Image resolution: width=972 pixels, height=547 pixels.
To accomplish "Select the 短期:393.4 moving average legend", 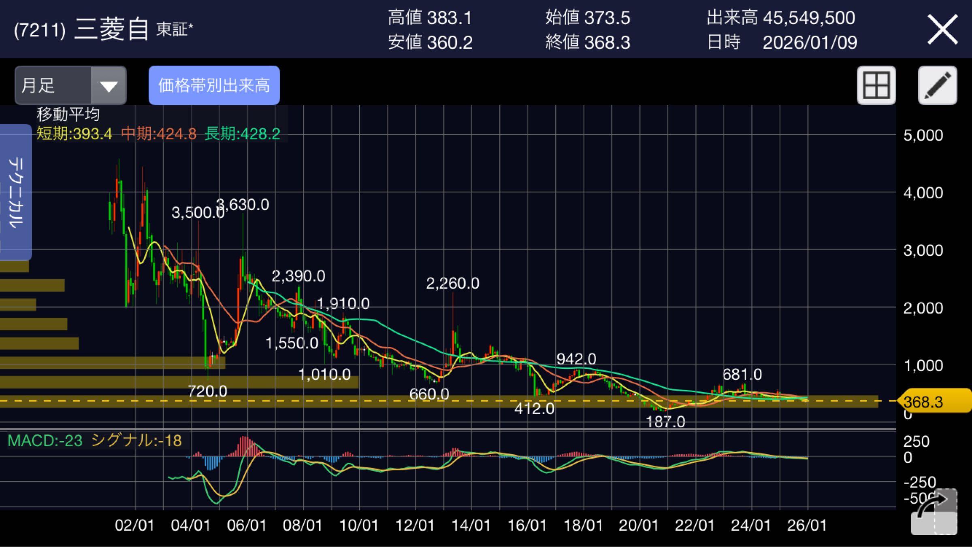I will point(74,134).
